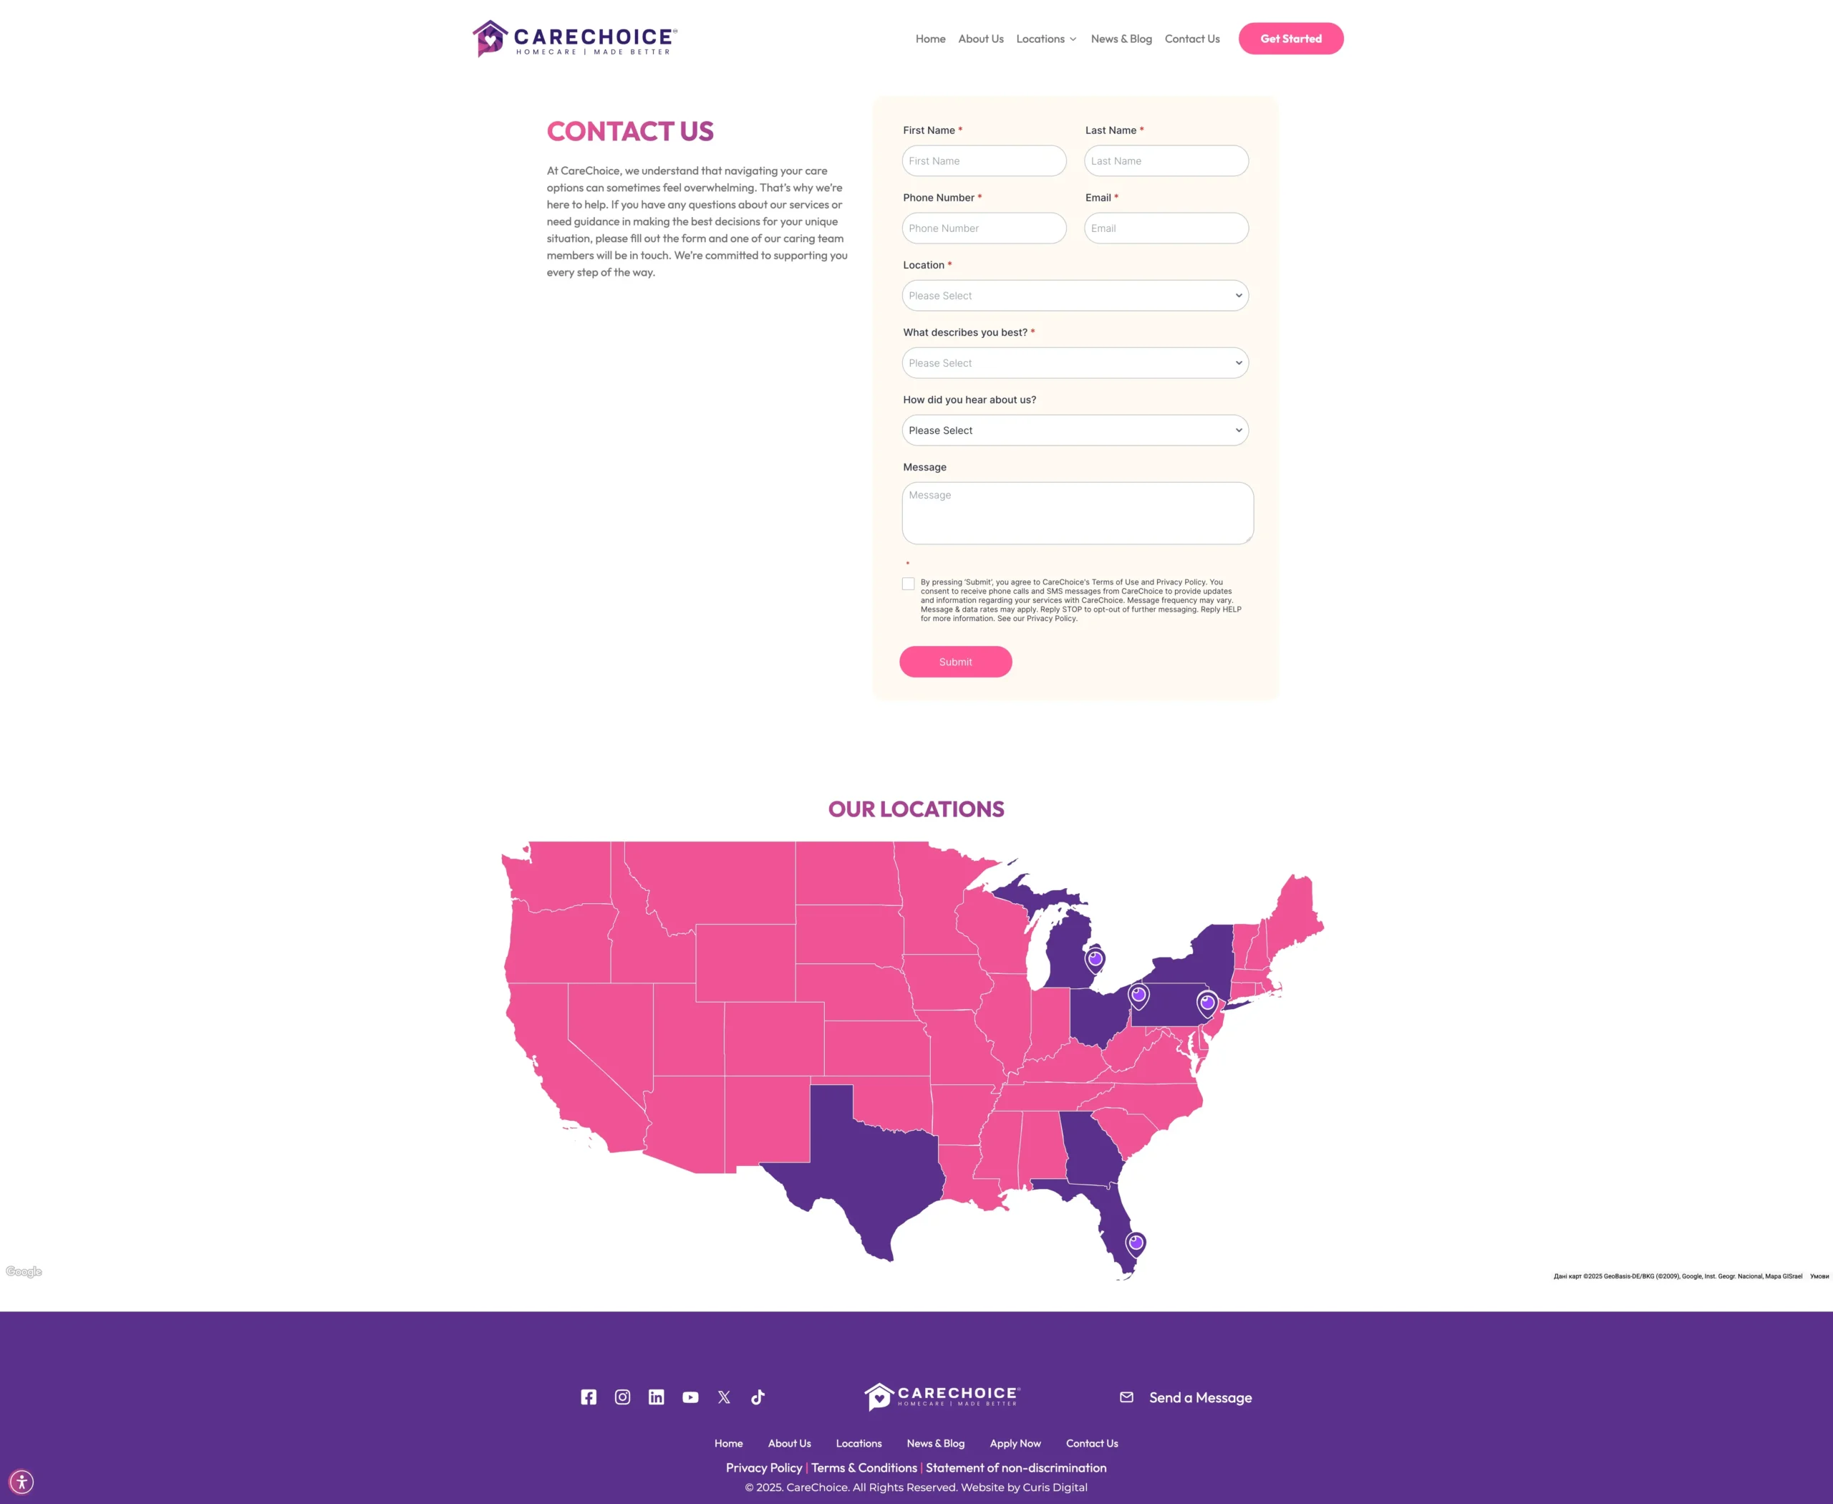Open the accessibility widget icon
Screen dimensions: 1833x1504
[21, 1482]
